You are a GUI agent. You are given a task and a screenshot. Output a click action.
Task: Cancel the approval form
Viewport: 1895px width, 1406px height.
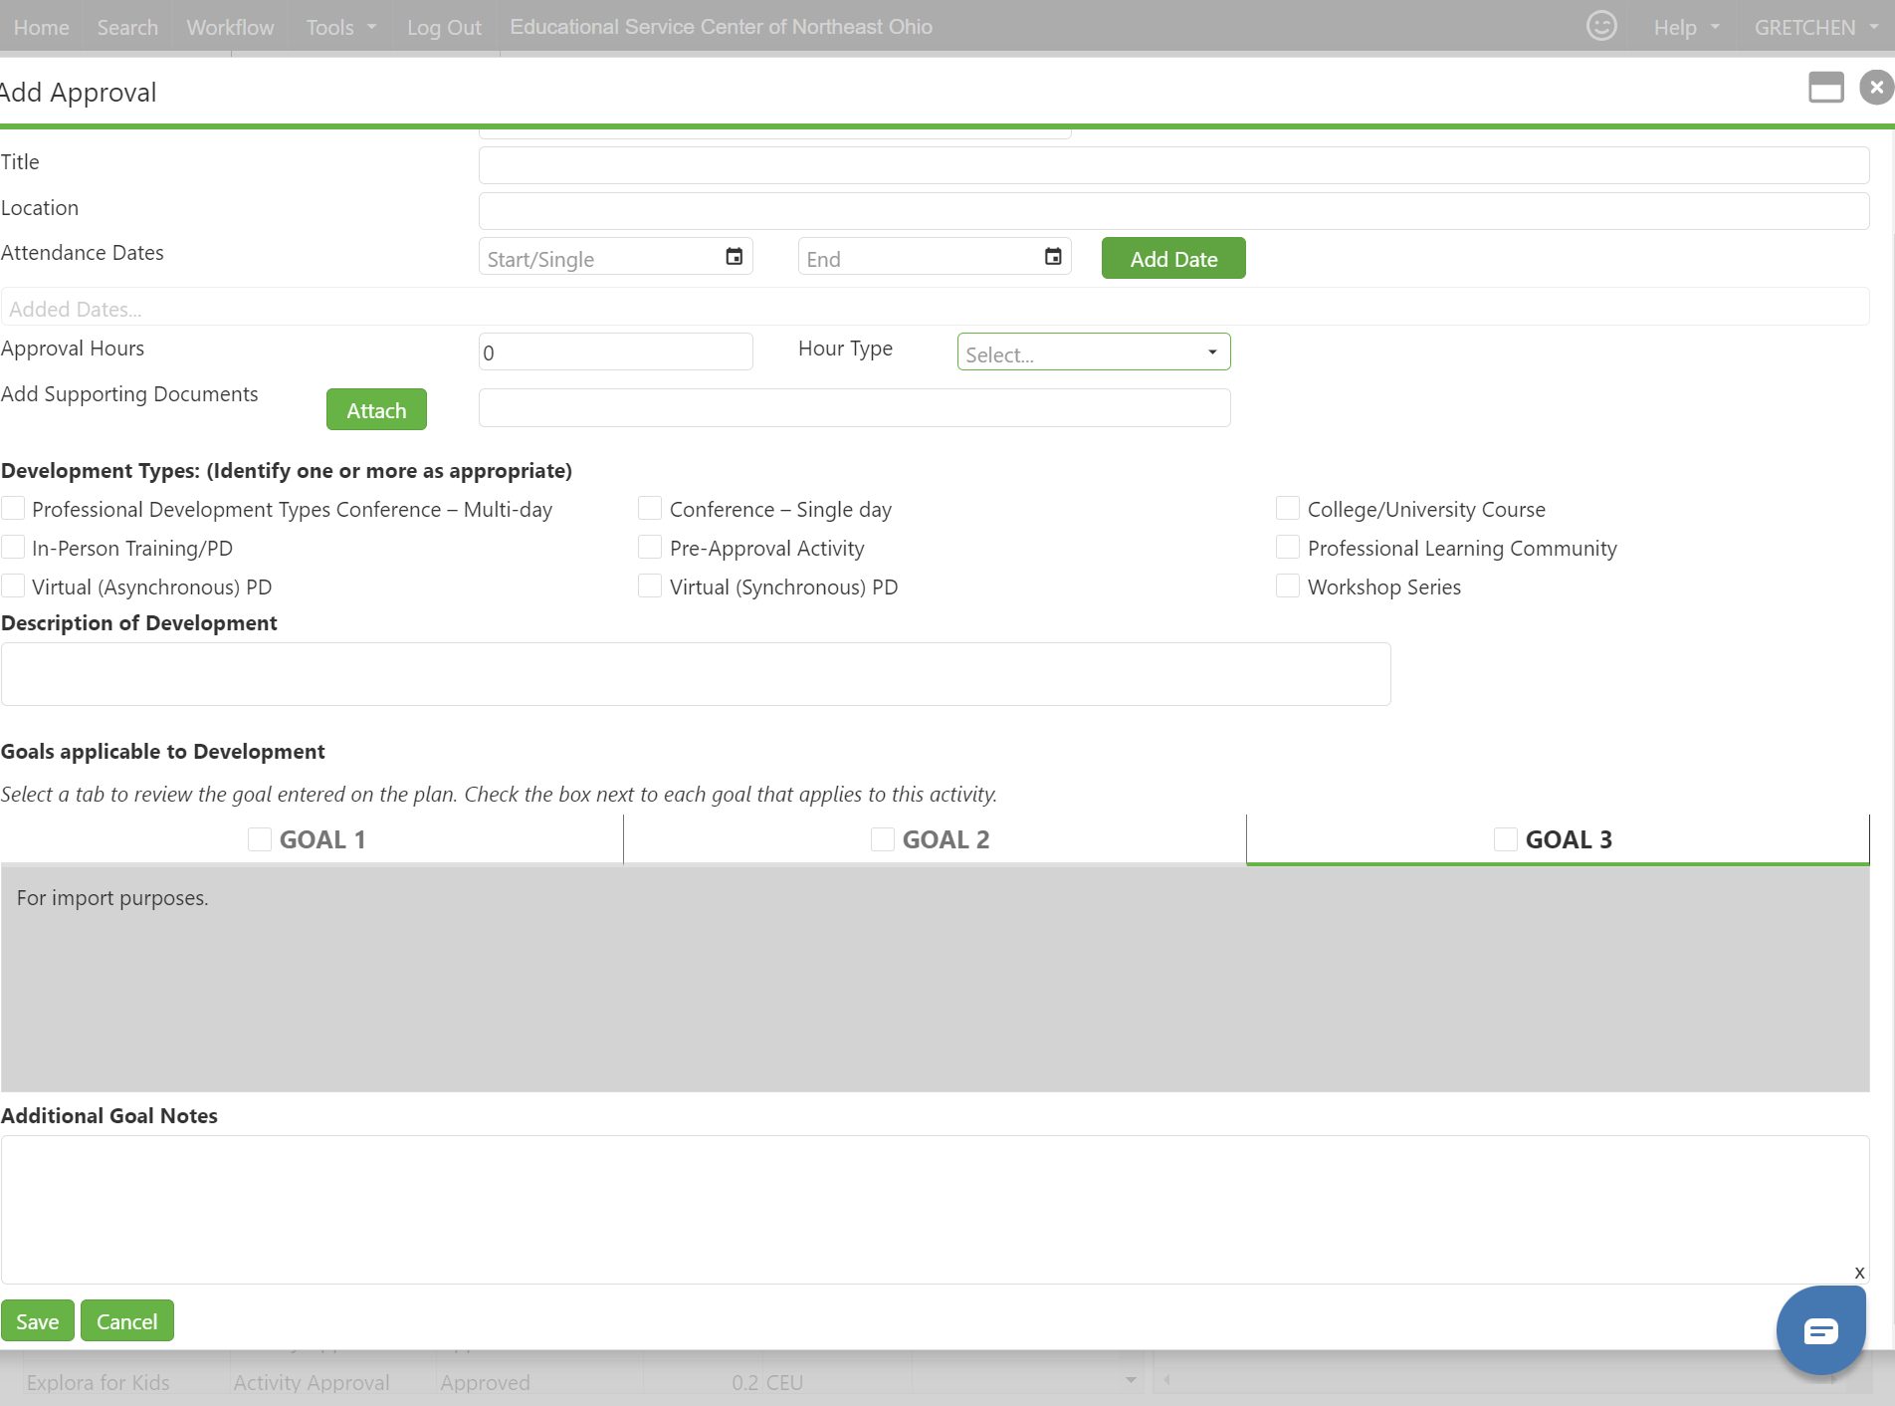pos(127,1320)
